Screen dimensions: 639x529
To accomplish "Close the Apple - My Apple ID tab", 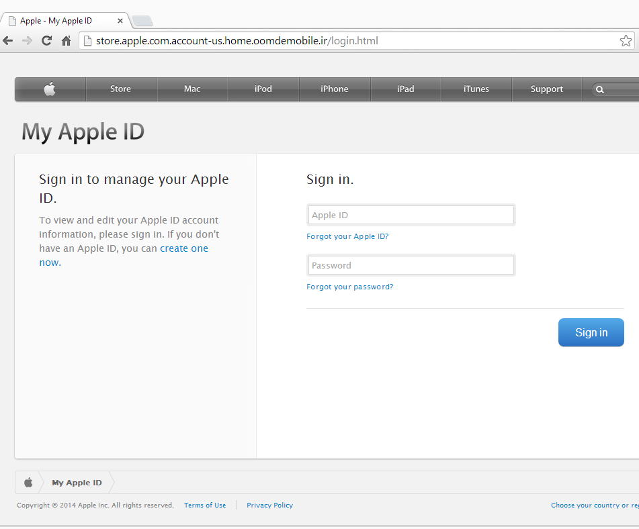I will click(x=120, y=21).
